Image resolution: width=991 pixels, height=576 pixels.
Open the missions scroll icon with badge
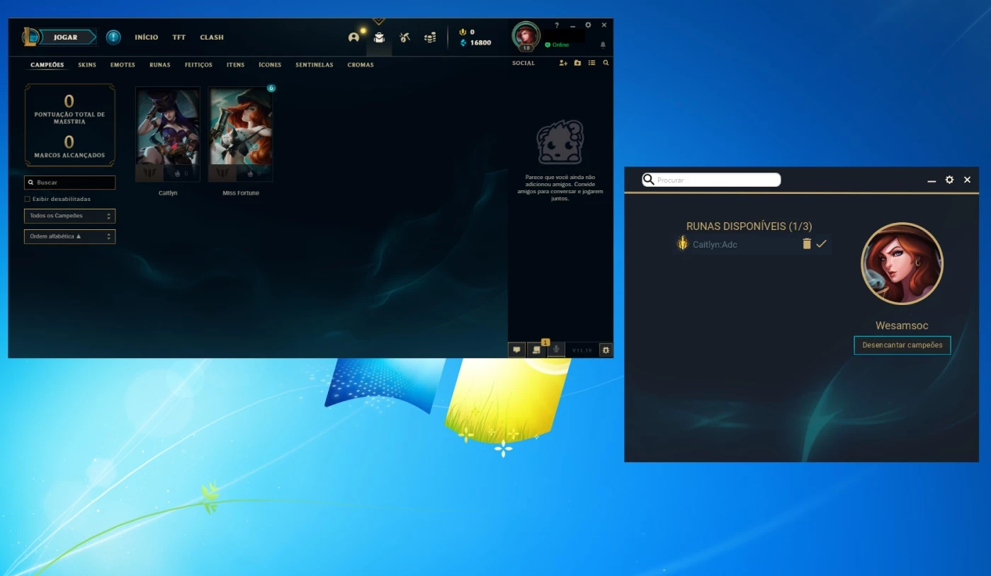coord(537,350)
